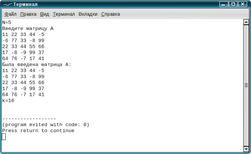Screen dimensions: 251x154
Task: Open the Терминал menu
Action: coord(64,14)
